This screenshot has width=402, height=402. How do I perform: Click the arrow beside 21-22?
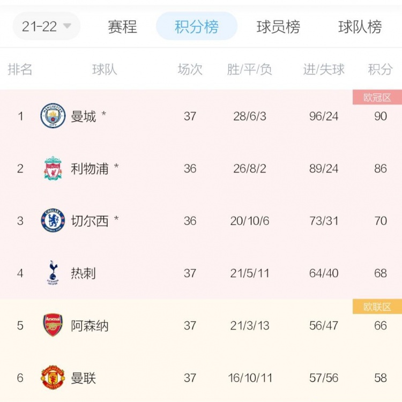[x=67, y=26]
